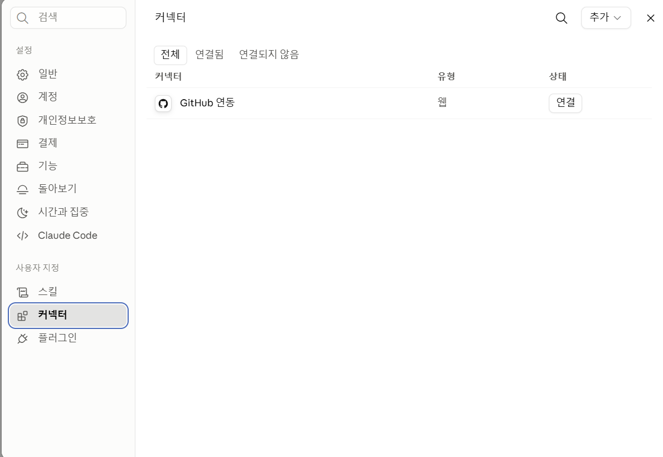Click into the 검색 search field

click(68, 18)
